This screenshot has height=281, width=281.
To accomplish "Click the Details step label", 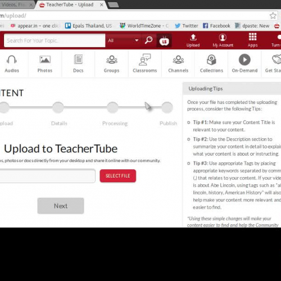I will tap(59, 123).
